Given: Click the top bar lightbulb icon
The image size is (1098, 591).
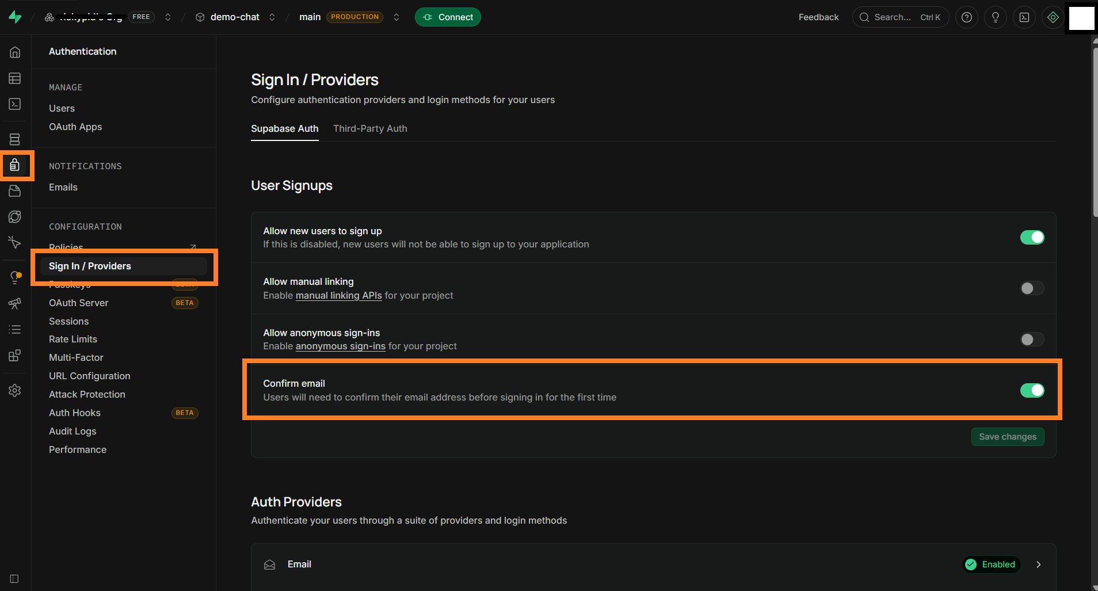Looking at the screenshot, I should click(996, 17).
